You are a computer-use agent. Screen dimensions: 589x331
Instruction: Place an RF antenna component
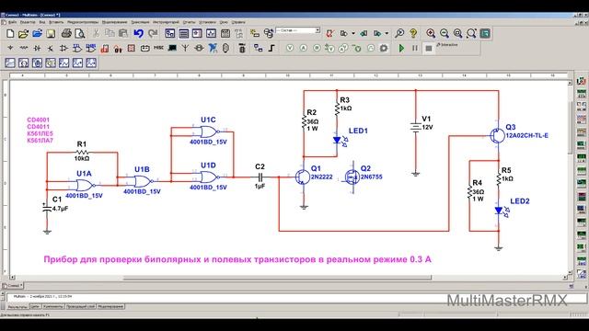pyautogui.click(x=185, y=48)
